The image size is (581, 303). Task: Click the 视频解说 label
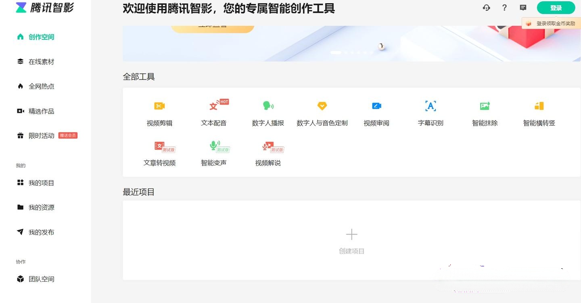click(268, 163)
